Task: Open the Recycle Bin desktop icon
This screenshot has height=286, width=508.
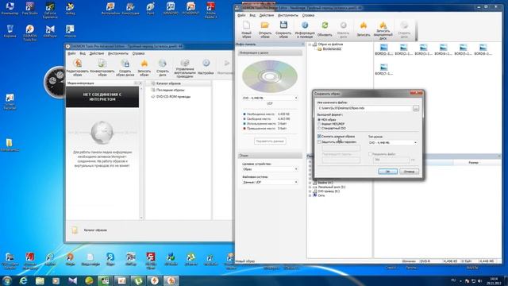Action: pyautogui.click(x=10, y=31)
